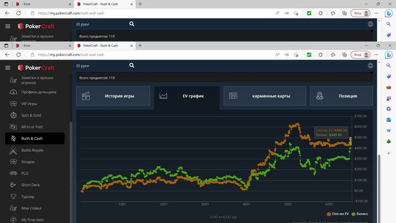396x223 pixels.
Task: Open the tab actions menu button
Action: pos(6,46)
